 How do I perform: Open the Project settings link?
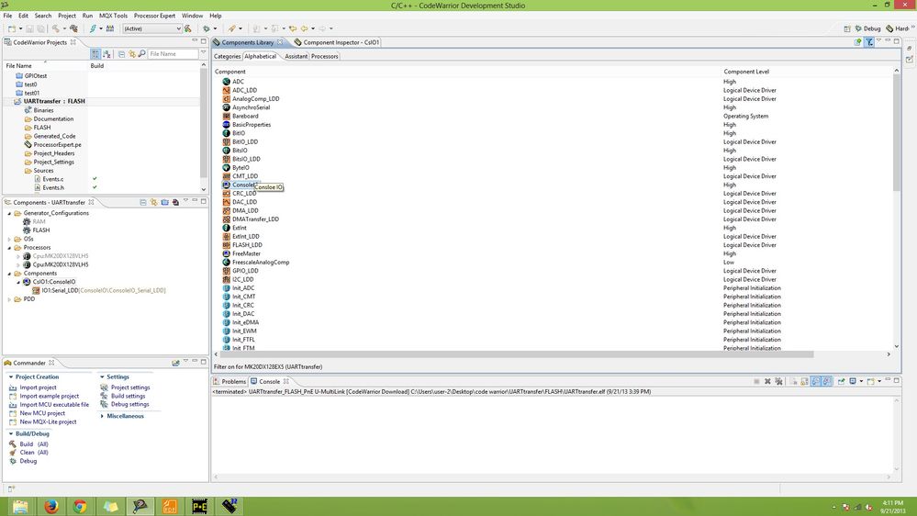coord(130,387)
